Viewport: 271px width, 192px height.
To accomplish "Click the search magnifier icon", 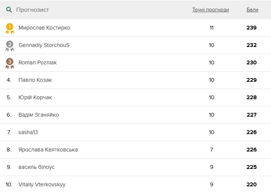I will click(x=9, y=10).
